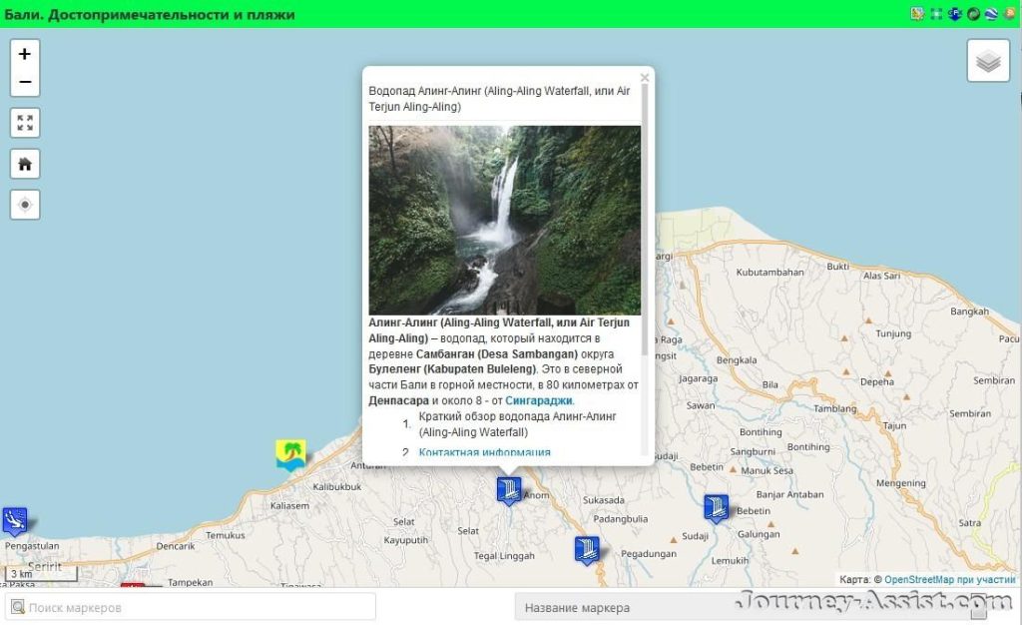Click the diving marker near Pengastulan
Image resolution: width=1022 pixels, height=625 pixels.
click(x=14, y=521)
